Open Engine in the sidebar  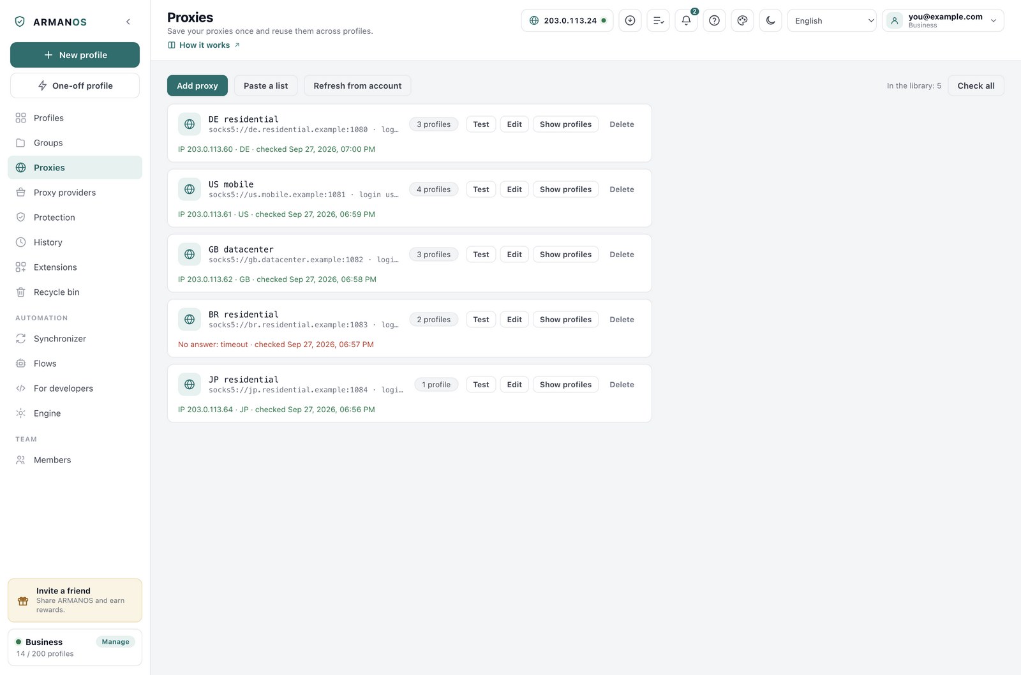pyautogui.click(x=75, y=413)
